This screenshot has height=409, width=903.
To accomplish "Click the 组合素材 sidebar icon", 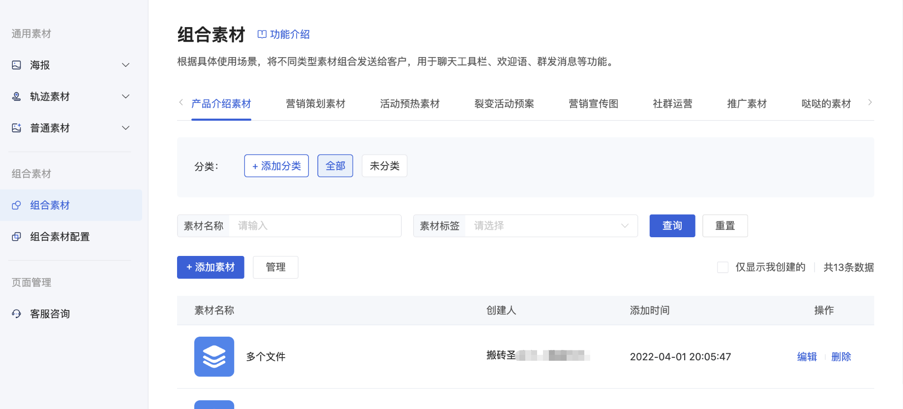I will click(16, 205).
